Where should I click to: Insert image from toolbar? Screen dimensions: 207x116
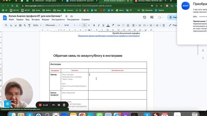coord(128,25)
